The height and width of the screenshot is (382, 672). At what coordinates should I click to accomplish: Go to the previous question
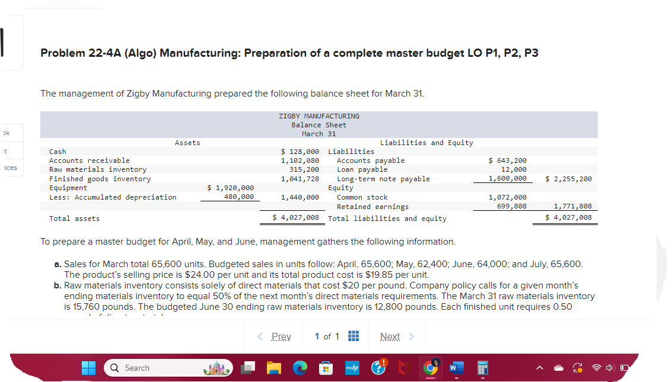pos(281,336)
